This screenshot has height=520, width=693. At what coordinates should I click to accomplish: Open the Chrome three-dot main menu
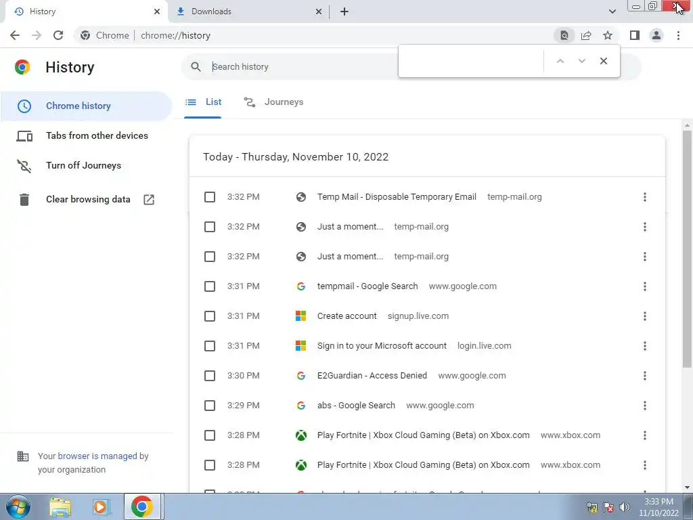coord(678,35)
